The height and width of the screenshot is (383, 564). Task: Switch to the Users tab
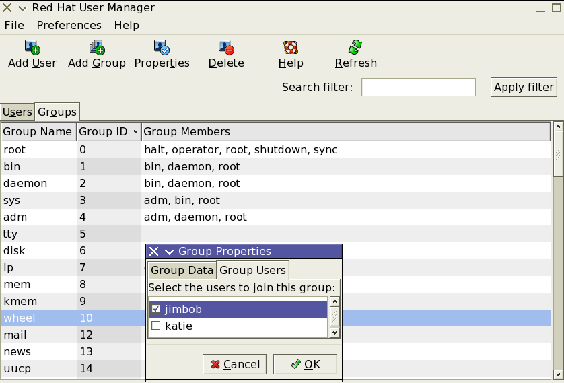17,112
